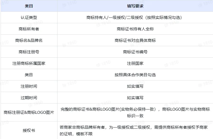The height and width of the screenshot is (139, 213).
Task: Select the '类目' row cell below 注册商标所属国家
Action: tap(29, 75)
